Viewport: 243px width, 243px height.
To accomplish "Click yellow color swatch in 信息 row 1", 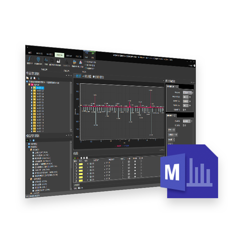I will point(81,164).
